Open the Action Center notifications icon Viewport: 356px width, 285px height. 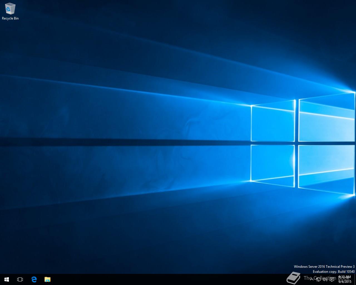pyautogui.click(x=332, y=279)
